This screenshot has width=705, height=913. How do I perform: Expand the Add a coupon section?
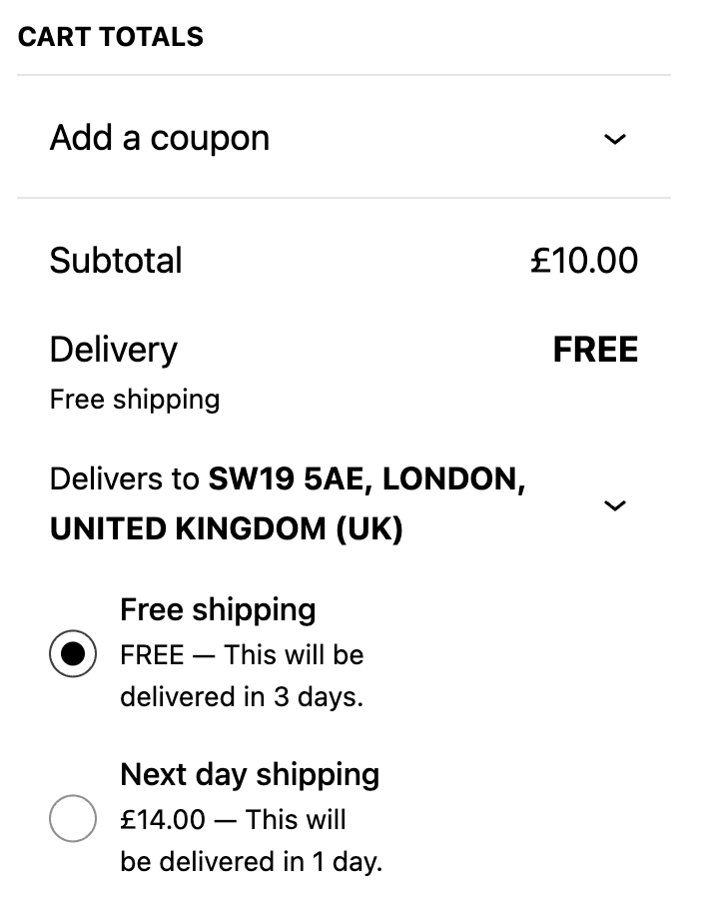pos(159,137)
